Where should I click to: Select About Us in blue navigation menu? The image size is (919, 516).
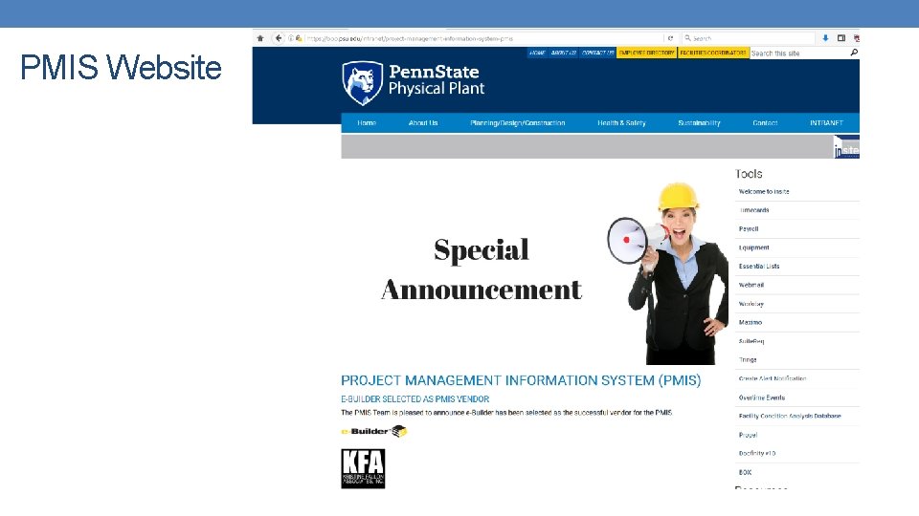pyautogui.click(x=423, y=123)
